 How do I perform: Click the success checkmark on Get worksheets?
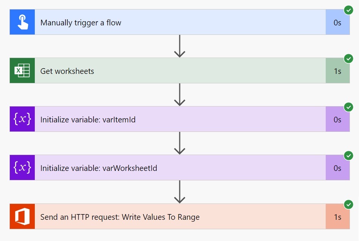click(348, 59)
